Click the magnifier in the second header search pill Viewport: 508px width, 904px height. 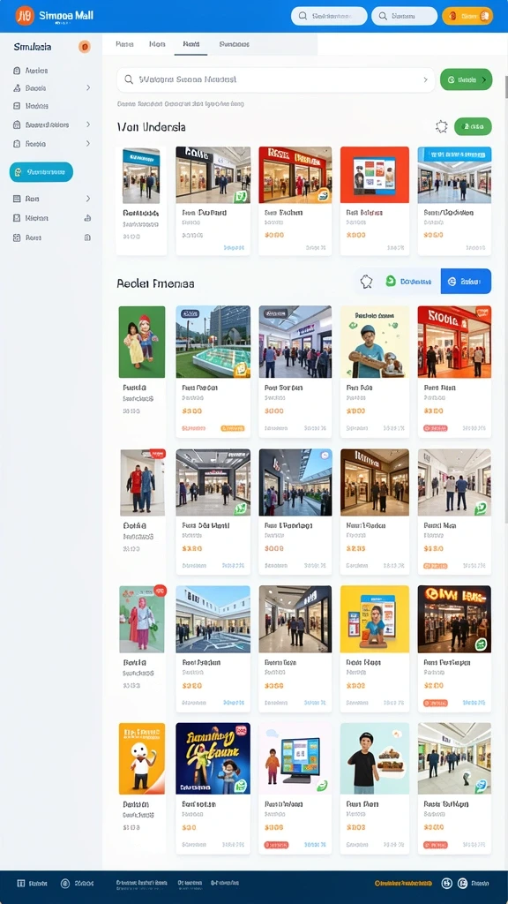(383, 16)
